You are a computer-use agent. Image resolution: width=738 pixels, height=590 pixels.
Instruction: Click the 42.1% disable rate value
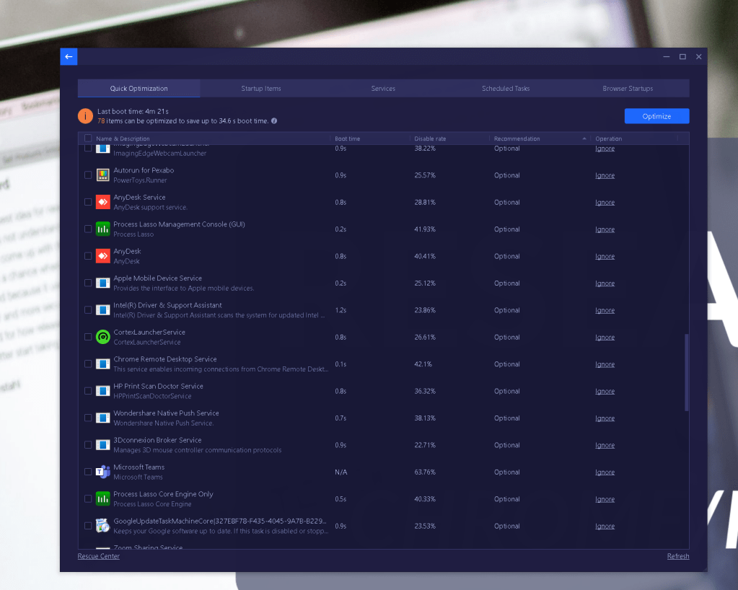423,364
